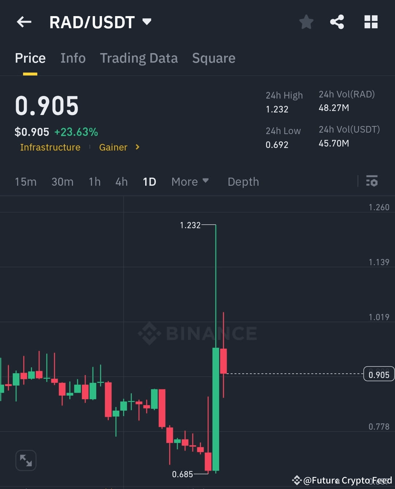This screenshot has width=395, height=489.
Task: Select the 15m timeframe
Action: click(x=26, y=181)
